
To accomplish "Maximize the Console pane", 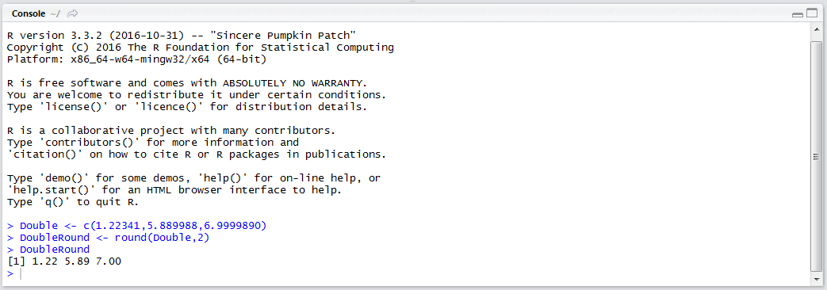I will [811, 14].
